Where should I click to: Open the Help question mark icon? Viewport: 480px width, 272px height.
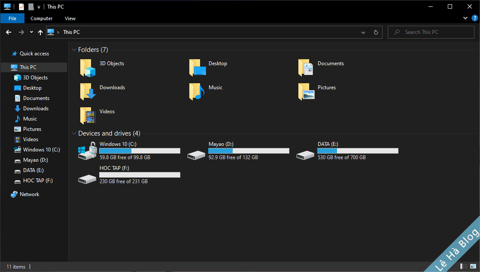474,18
